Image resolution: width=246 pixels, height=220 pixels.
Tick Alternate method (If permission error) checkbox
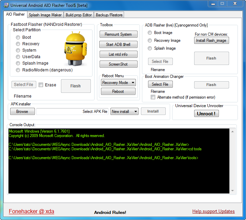coord(153,97)
